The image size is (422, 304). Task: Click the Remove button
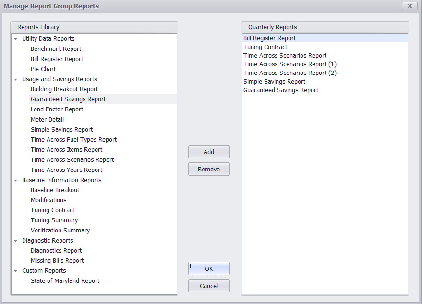pyautogui.click(x=209, y=169)
